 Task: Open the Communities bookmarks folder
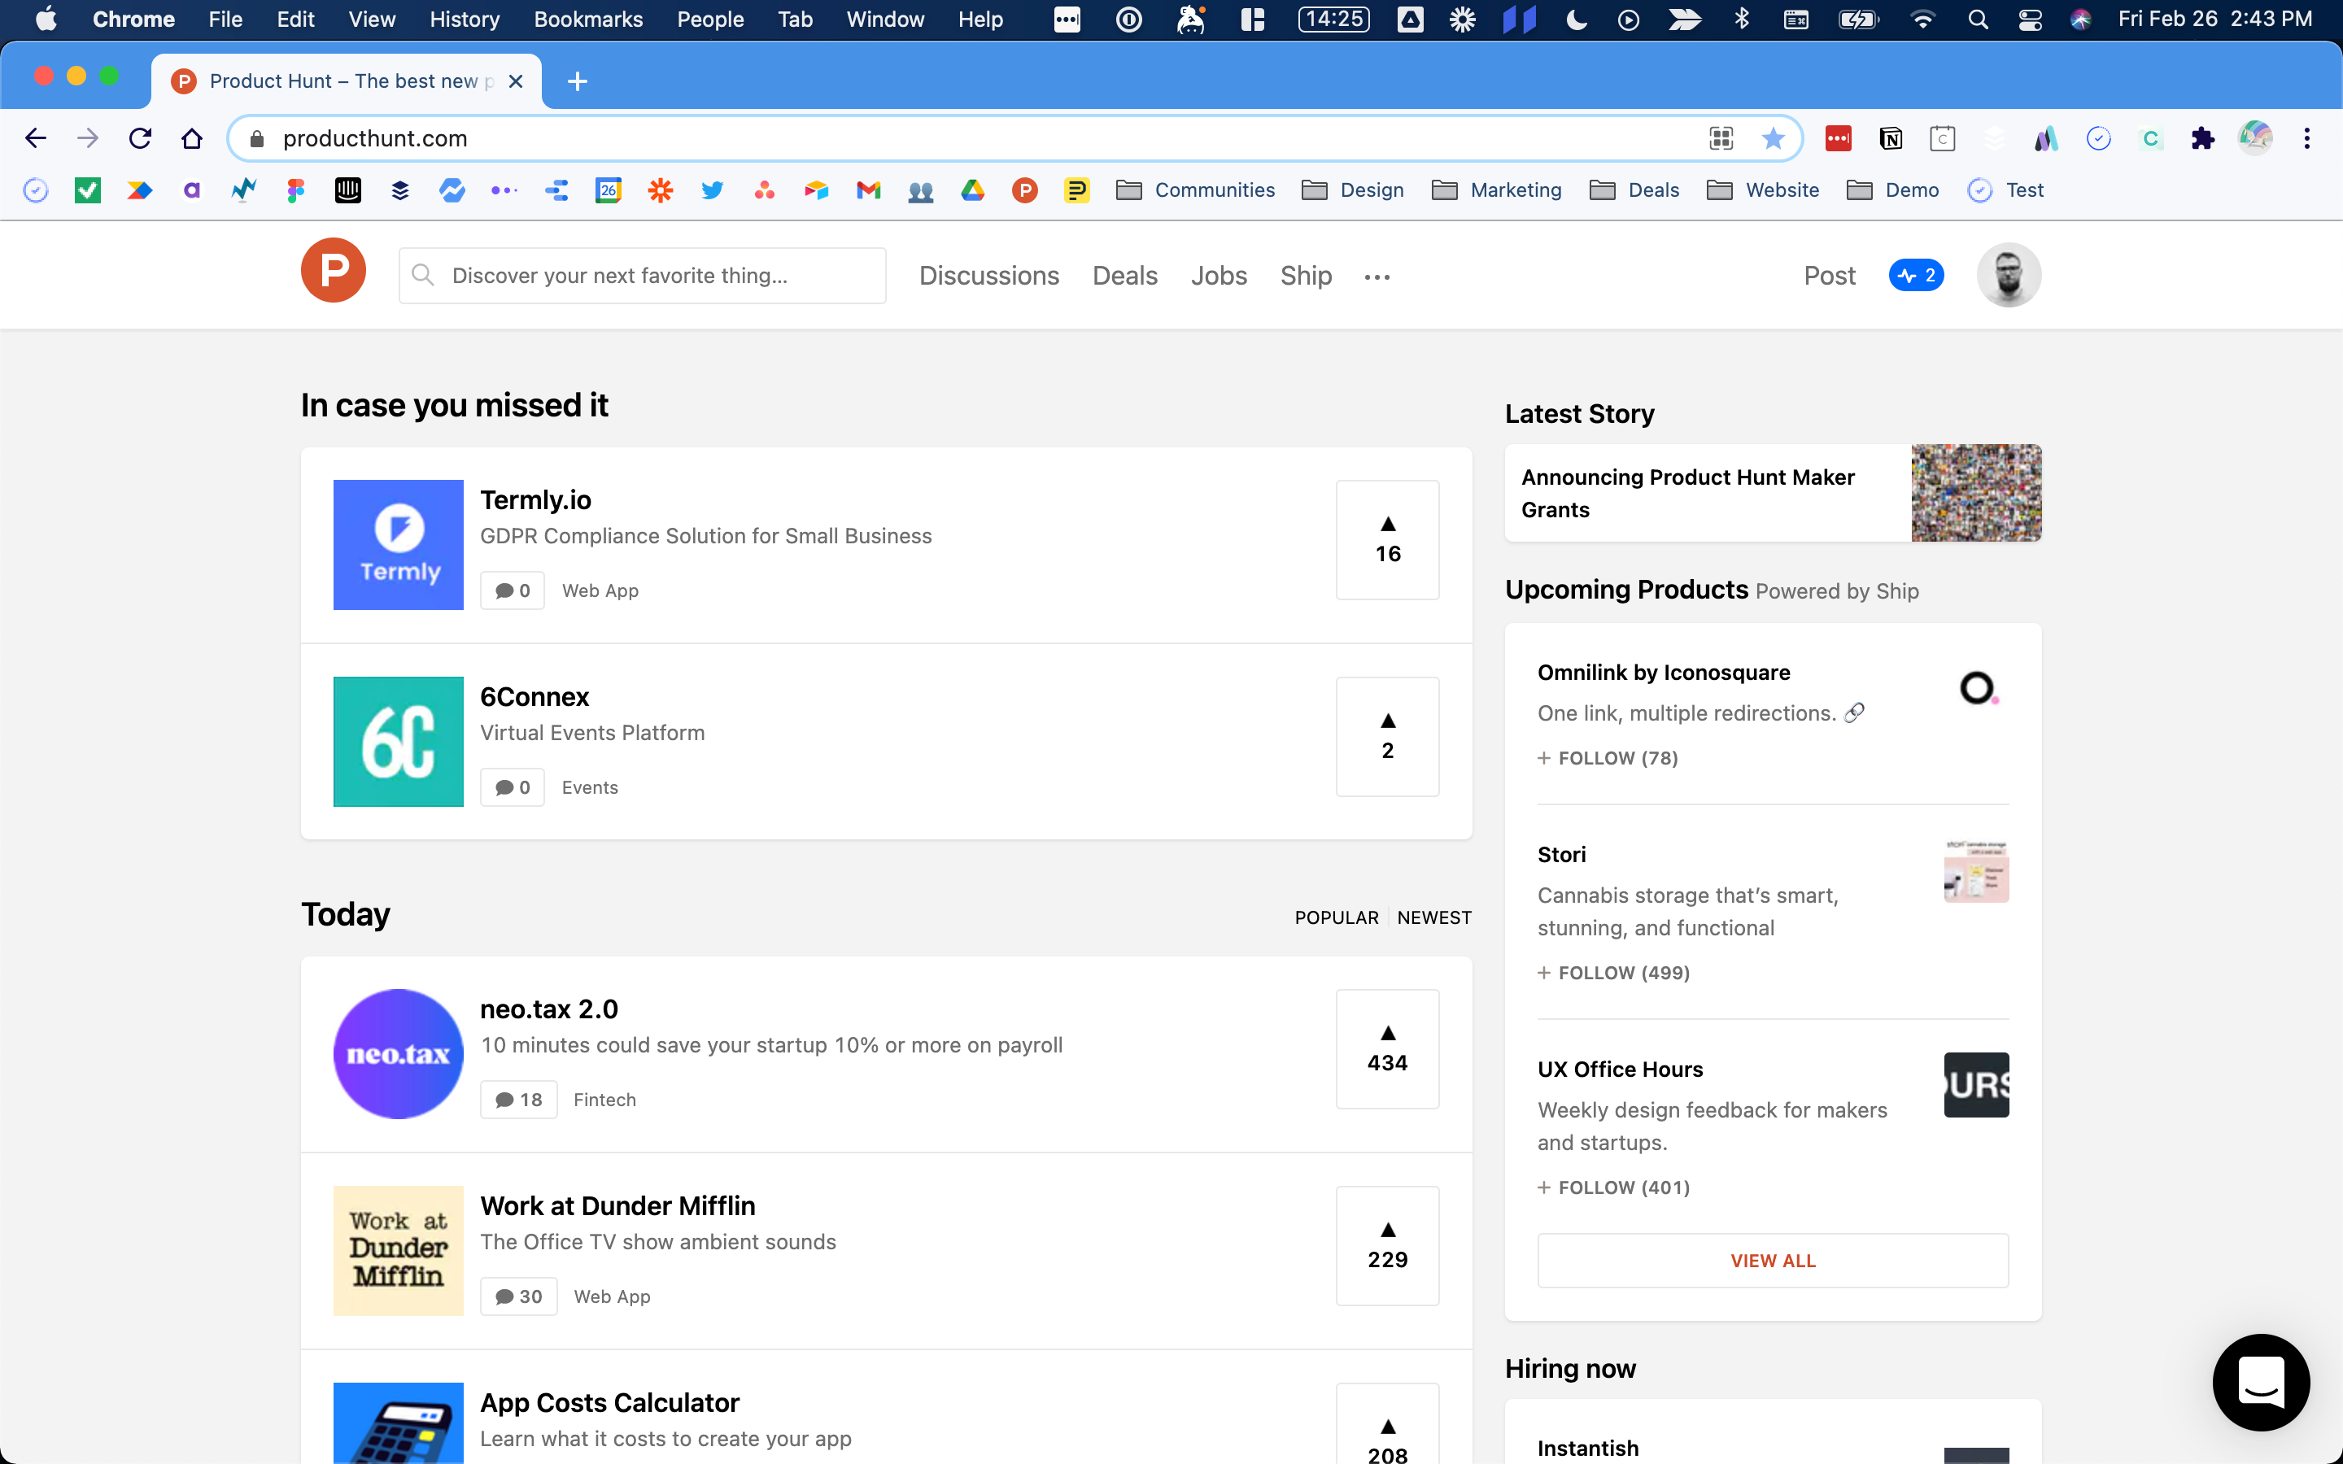pos(1196,190)
